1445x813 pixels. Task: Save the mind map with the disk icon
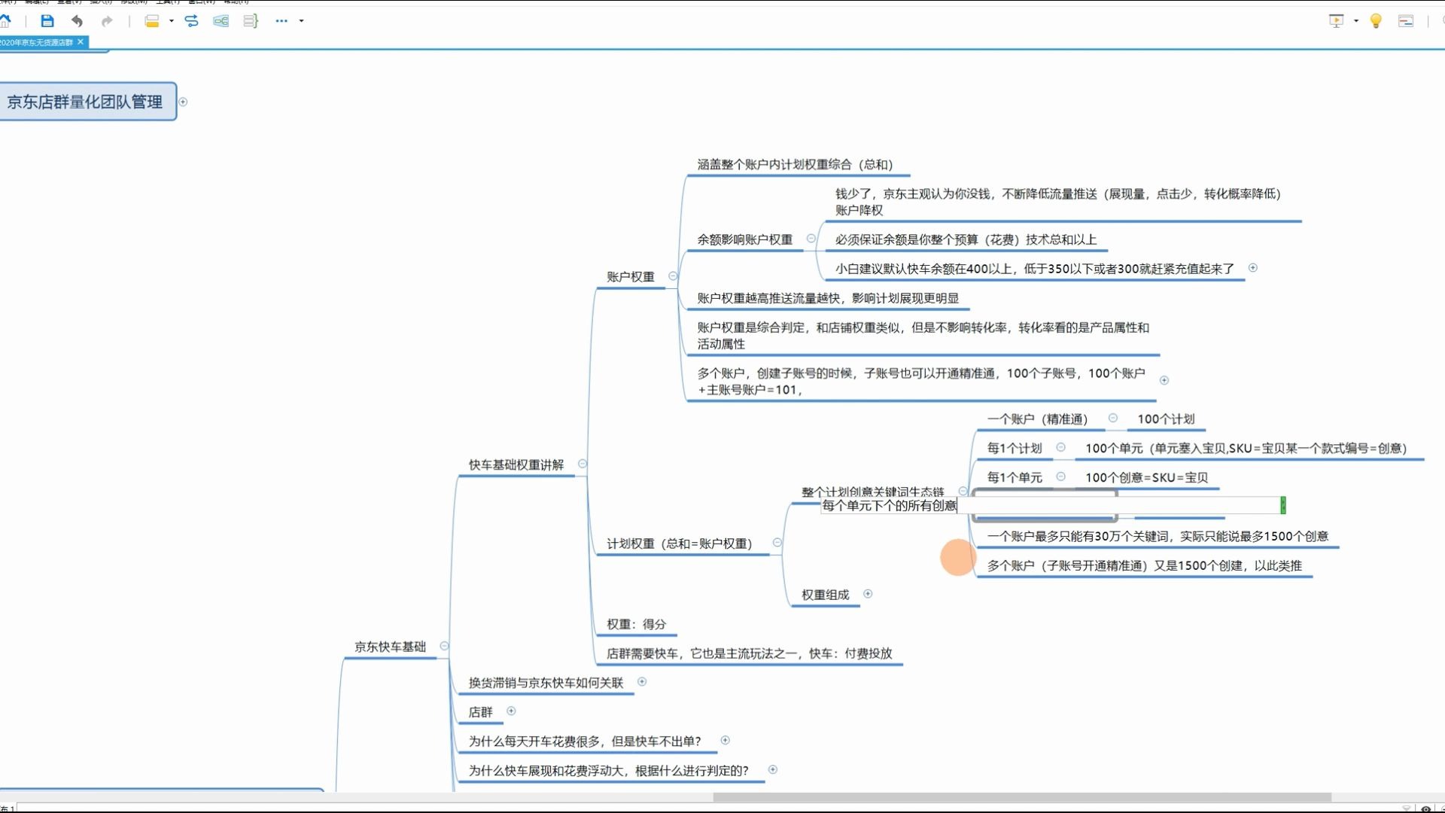coord(47,21)
